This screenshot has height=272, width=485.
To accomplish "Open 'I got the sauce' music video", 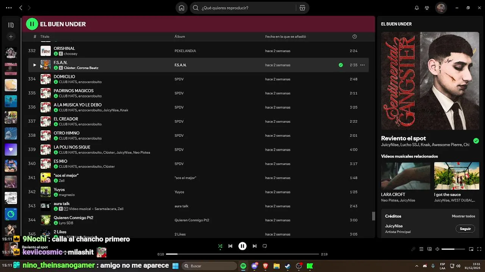I will pyautogui.click(x=457, y=176).
